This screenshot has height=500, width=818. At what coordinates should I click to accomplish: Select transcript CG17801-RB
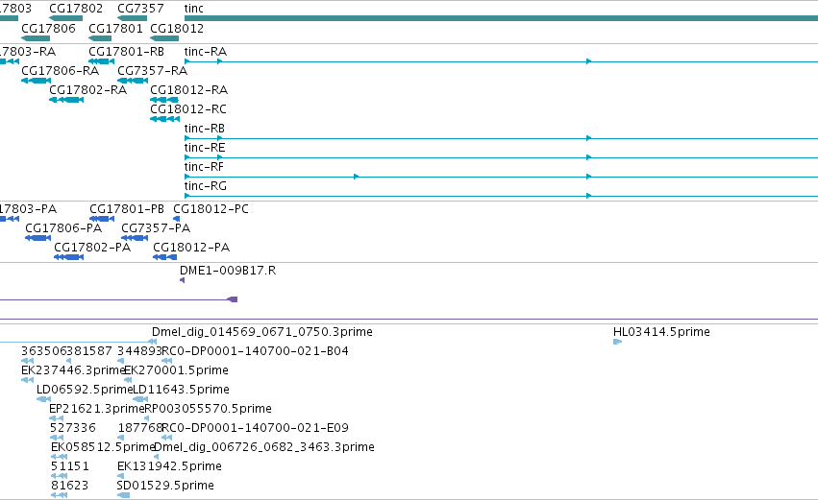click(126, 52)
